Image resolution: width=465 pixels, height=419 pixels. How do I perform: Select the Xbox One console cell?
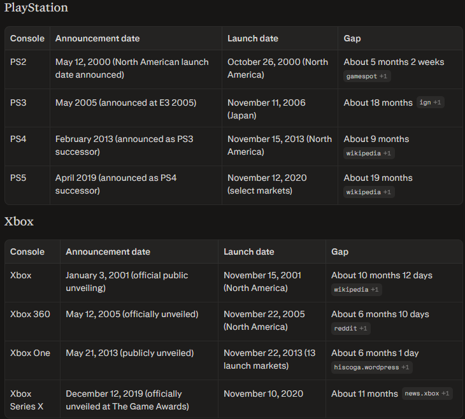click(32, 360)
